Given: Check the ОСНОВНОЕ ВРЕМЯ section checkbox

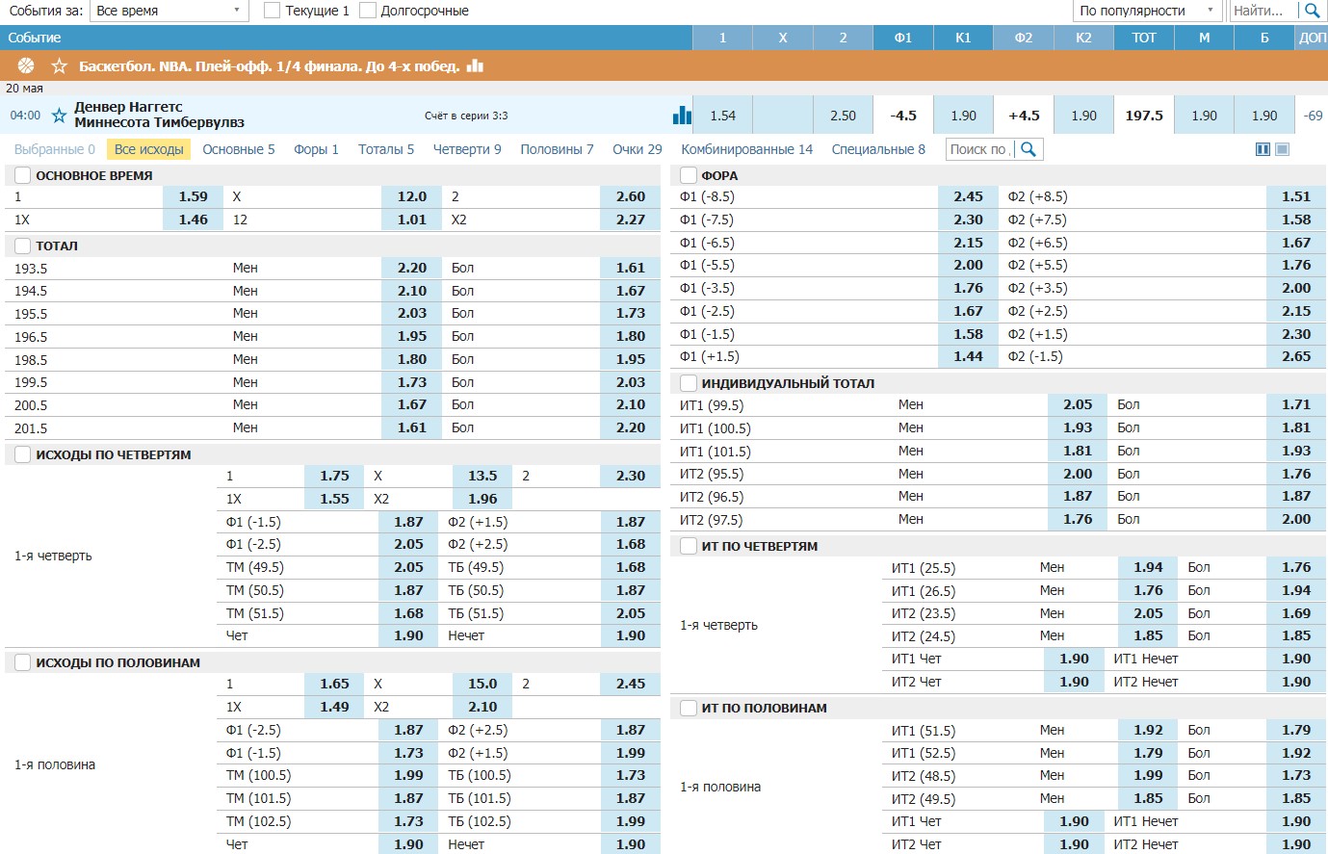Looking at the screenshot, I should click(23, 175).
